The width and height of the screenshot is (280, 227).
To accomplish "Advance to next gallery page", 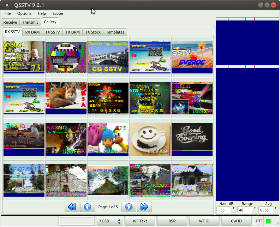I will click(129, 207).
